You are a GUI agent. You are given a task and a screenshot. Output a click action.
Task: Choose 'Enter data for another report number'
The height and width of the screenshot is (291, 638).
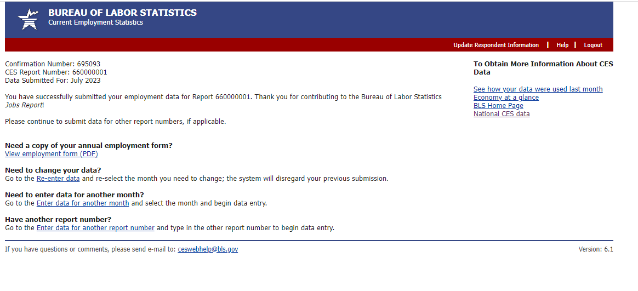point(95,228)
